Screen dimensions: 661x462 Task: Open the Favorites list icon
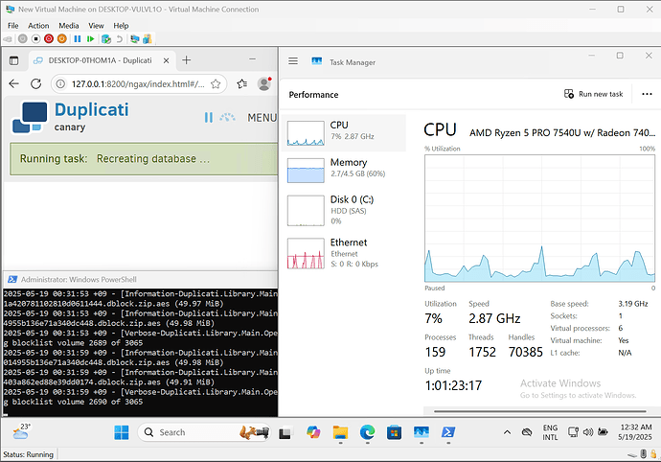tap(242, 84)
